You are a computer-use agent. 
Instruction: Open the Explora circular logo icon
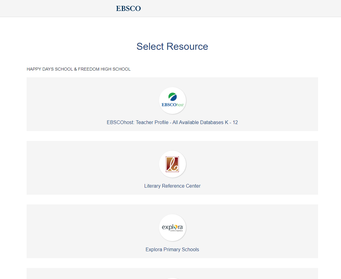coord(172,228)
